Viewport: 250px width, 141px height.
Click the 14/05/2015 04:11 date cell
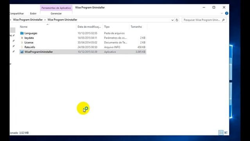[87, 38]
